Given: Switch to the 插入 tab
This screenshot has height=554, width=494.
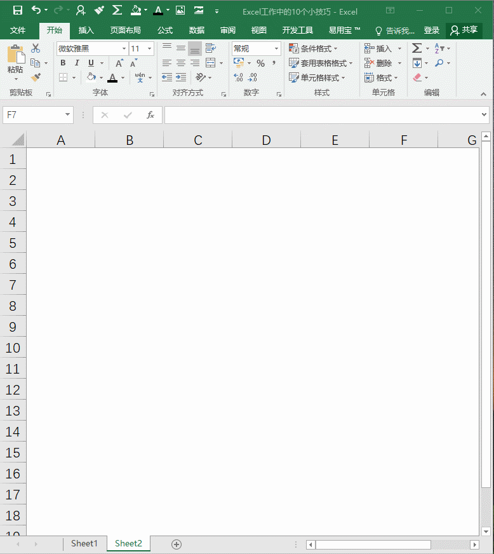Looking at the screenshot, I should pos(86,30).
